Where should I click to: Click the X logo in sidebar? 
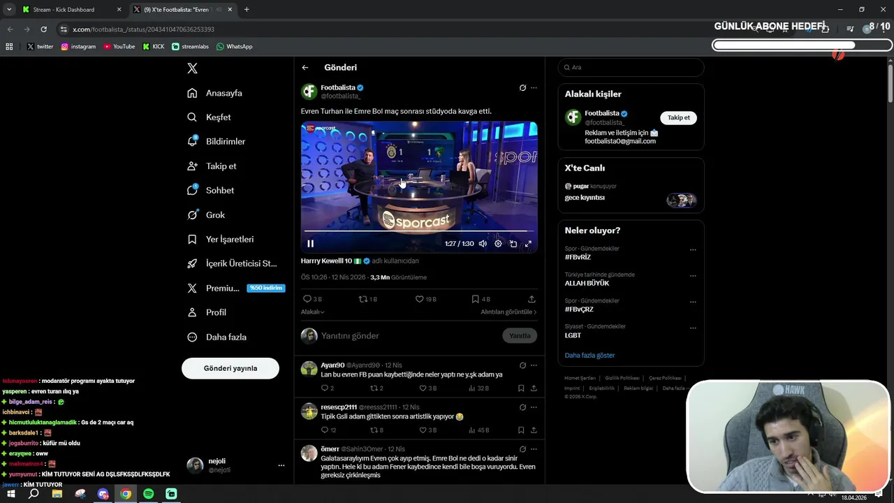(193, 68)
